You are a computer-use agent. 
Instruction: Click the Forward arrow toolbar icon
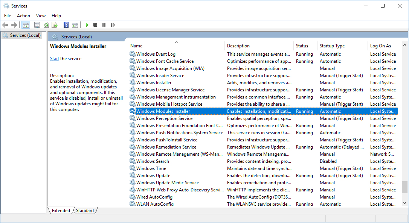click(14, 25)
